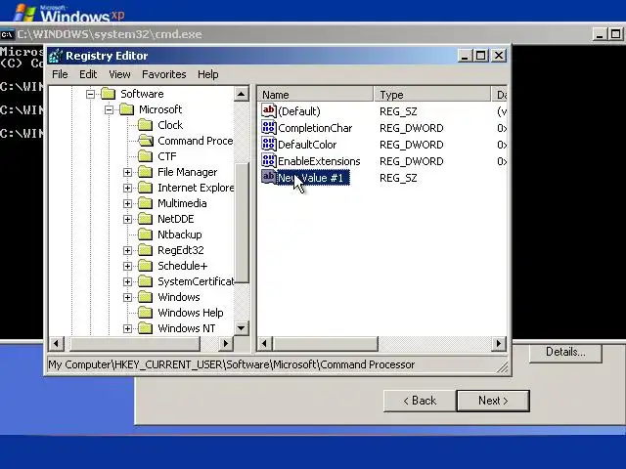
Task: Select the Ntbackup key label
Action: (x=180, y=234)
